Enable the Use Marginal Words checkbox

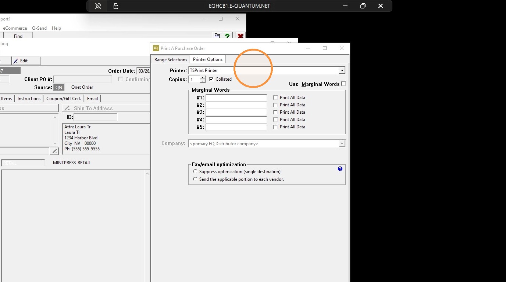[343, 84]
